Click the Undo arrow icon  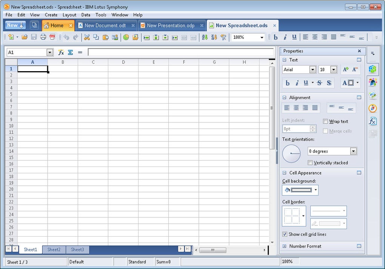[x=66, y=37]
